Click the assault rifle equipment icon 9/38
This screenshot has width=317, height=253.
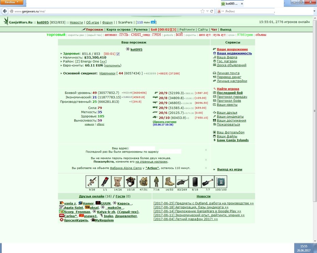pos(92,182)
